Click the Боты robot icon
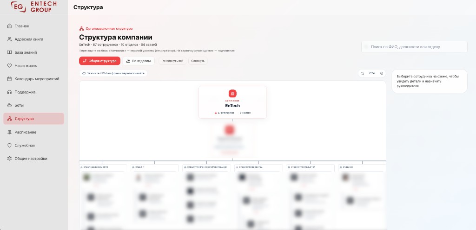The height and width of the screenshot is (230, 476). pos(9,105)
